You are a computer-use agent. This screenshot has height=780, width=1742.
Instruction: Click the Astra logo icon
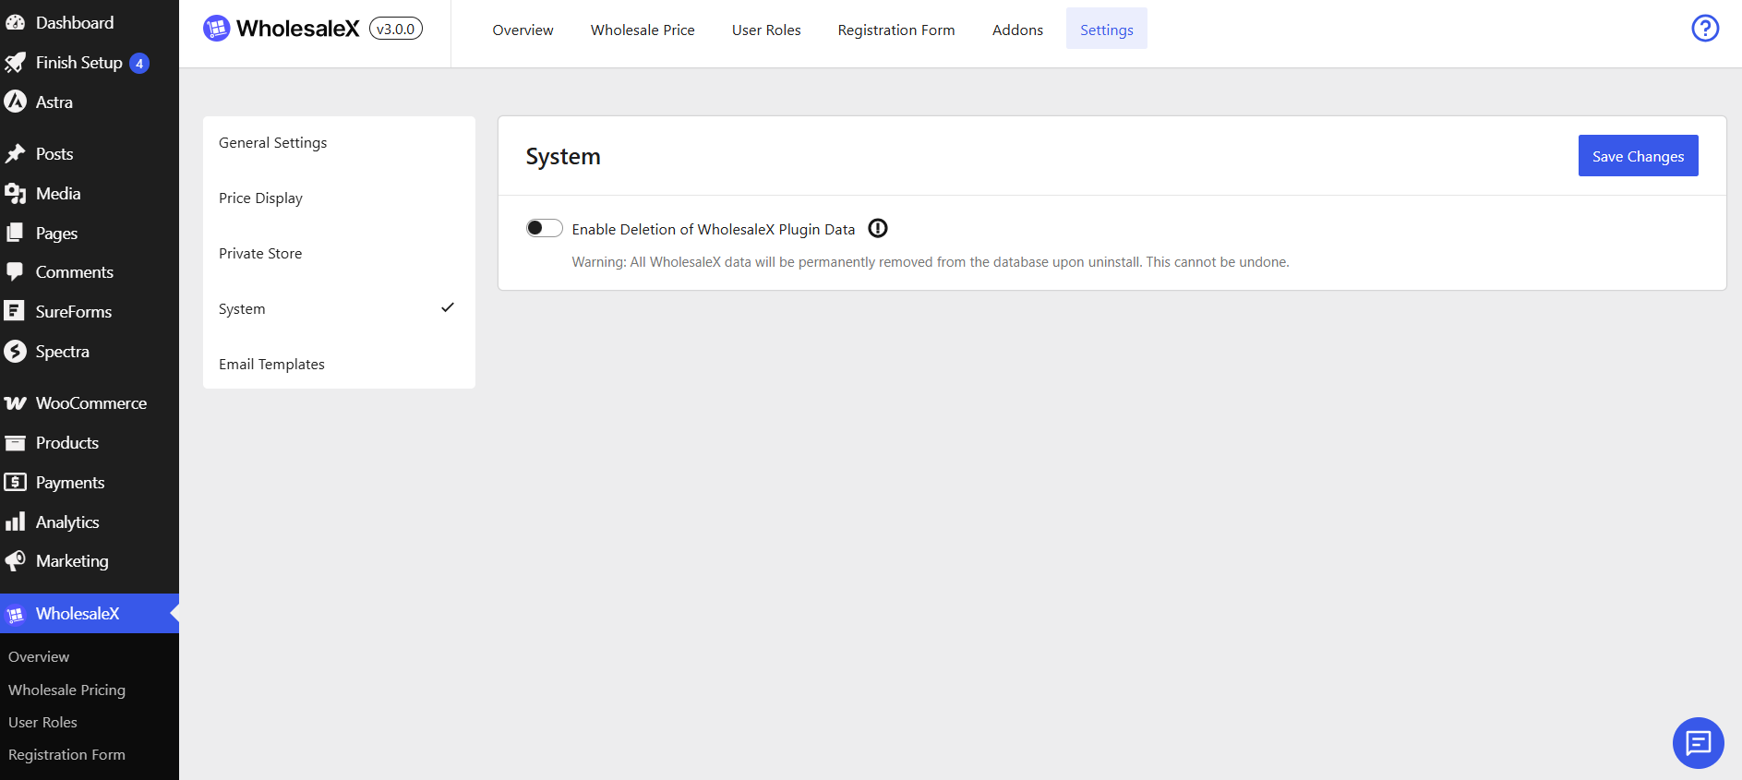[15, 102]
